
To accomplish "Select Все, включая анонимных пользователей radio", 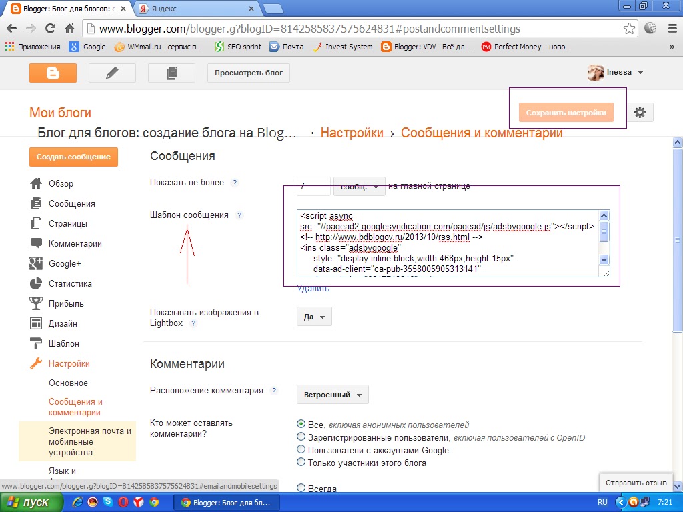I will [x=301, y=423].
